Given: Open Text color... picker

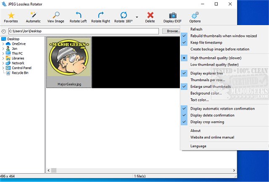Looking at the screenshot, I should coord(225,100).
